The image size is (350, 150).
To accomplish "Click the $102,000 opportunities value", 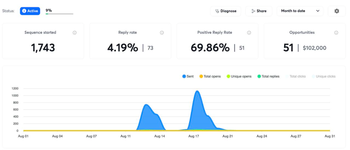I will coord(315,48).
